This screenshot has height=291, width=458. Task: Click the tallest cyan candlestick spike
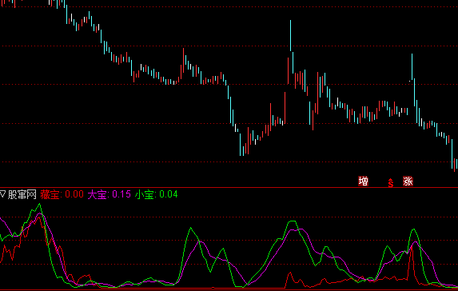click(x=290, y=36)
